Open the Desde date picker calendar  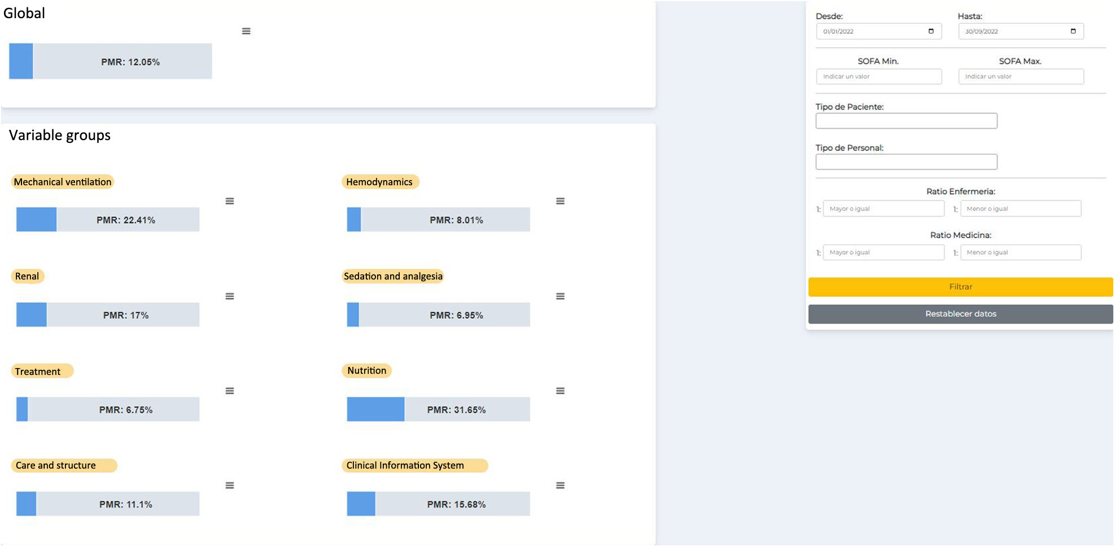point(931,31)
